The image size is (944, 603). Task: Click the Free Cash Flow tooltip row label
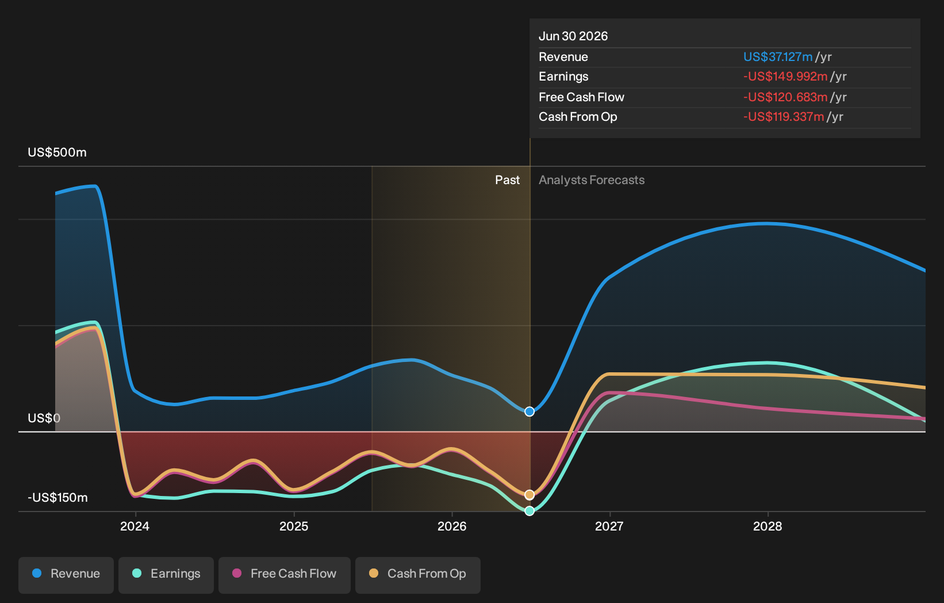(581, 97)
